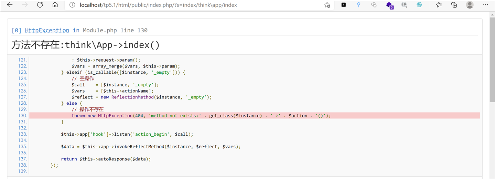495x179 pixels.
Task: Open the Favorites list
Action: (x=439, y=5)
